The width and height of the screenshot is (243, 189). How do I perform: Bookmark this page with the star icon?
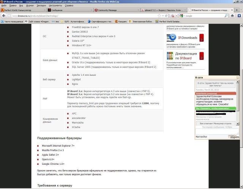click(x=159, y=16)
